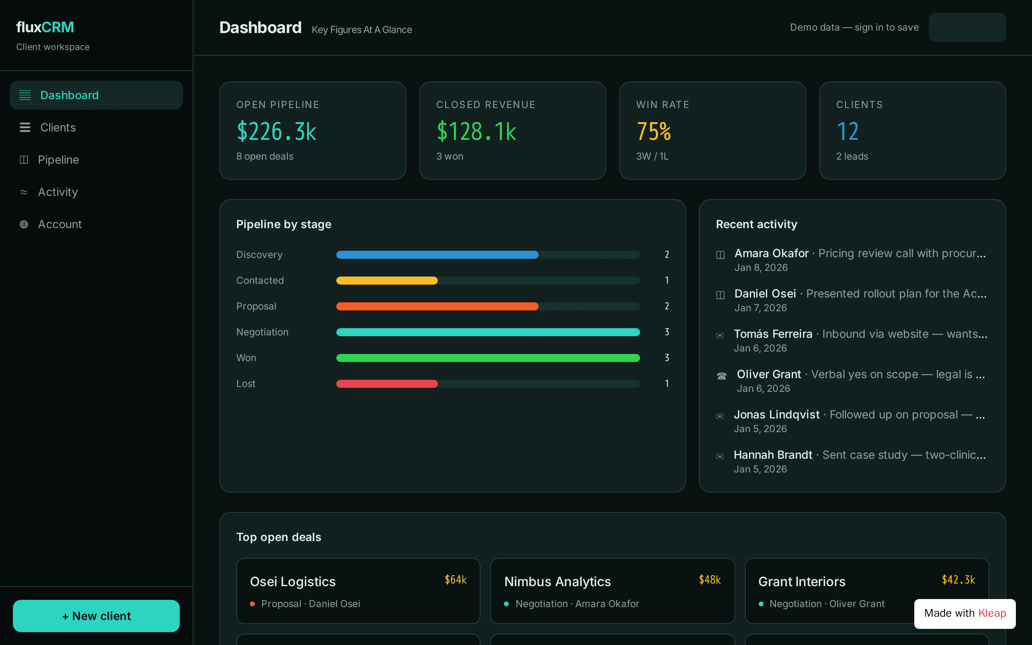Select the envelope icon beside Jonas Lindqvist
1032x645 pixels.
coord(720,416)
